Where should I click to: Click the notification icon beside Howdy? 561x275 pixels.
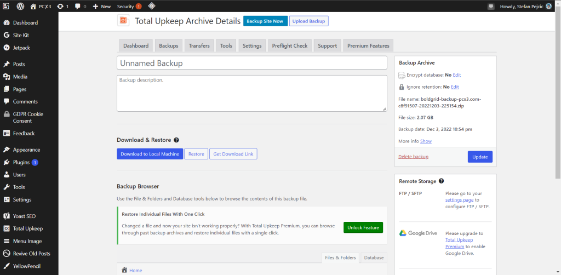491,6
